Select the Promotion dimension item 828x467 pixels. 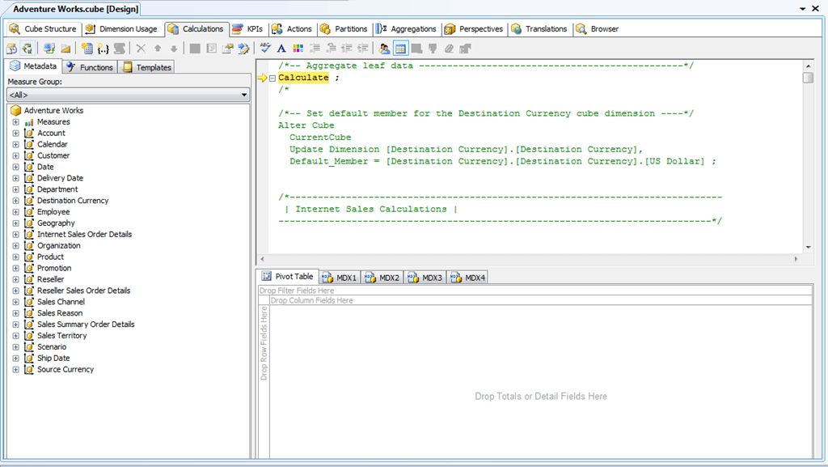pyautogui.click(x=54, y=269)
